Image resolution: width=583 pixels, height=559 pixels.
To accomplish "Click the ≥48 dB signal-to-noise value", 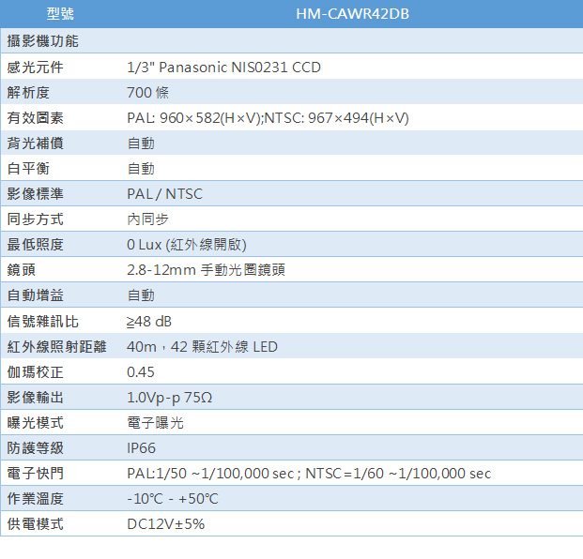I will click(x=149, y=322).
